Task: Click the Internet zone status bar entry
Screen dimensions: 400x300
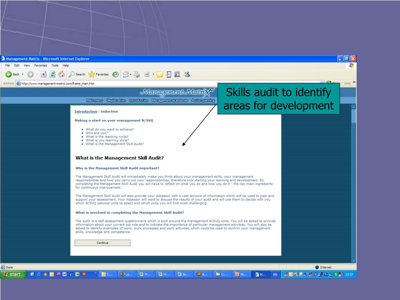Action: (x=323, y=267)
